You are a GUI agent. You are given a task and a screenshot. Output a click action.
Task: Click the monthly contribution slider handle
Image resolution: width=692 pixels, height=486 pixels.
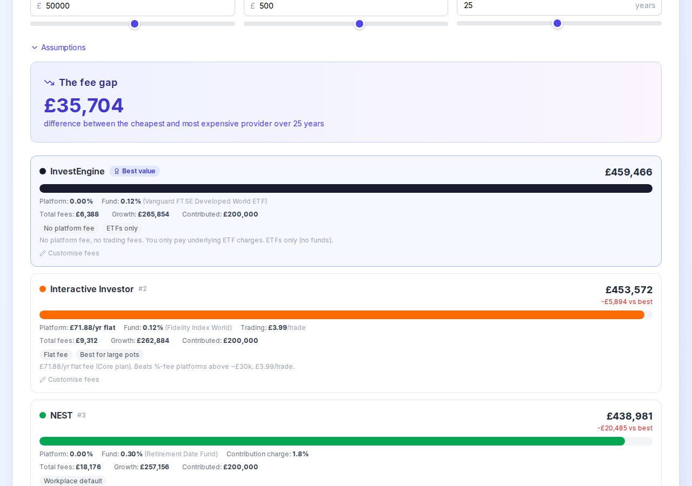359,23
